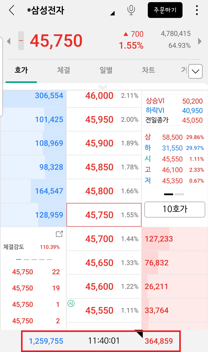Tap bid volume 33,764
Image resolution: width=208 pixels, height=352 pixels.
(157, 310)
